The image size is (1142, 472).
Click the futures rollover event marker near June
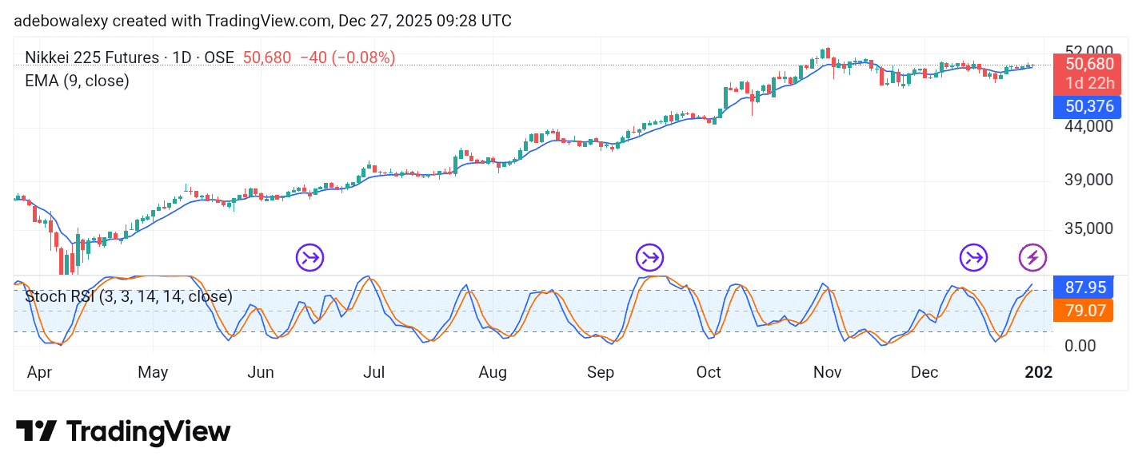point(309,257)
